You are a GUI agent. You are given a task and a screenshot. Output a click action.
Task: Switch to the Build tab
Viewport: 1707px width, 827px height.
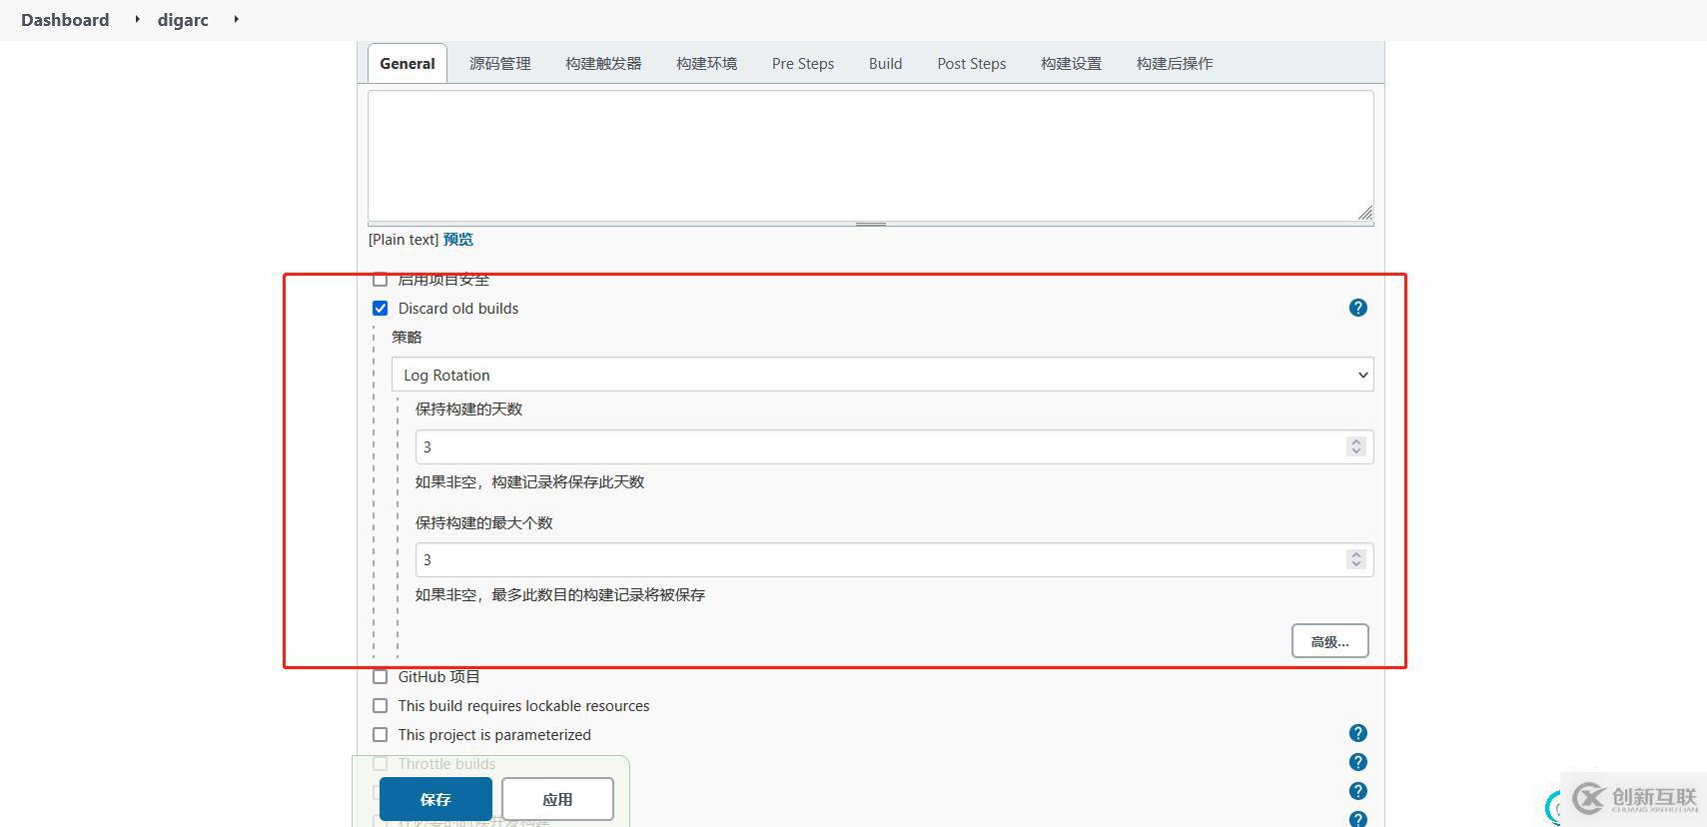point(885,63)
